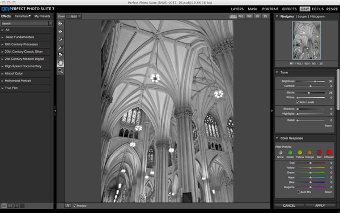The width and height of the screenshot is (340, 213).
Task: Collapse the Color Response panel
Action: click(277, 138)
